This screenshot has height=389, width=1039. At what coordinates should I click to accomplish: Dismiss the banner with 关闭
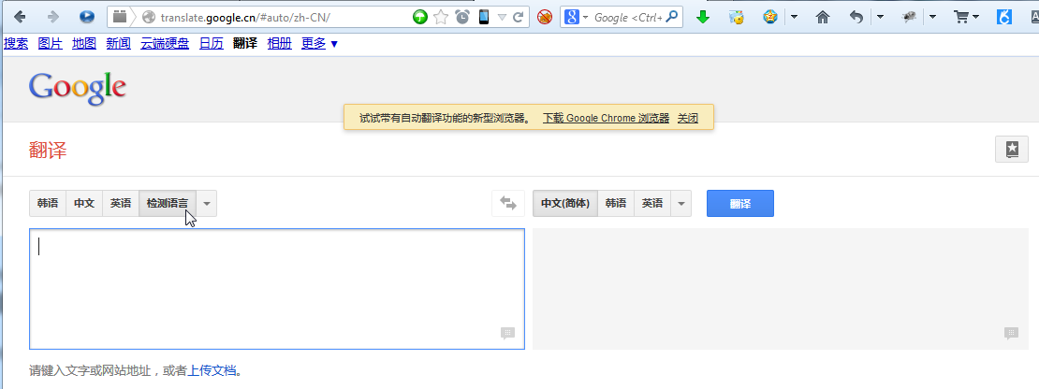pyautogui.click(x=688, y=119)
